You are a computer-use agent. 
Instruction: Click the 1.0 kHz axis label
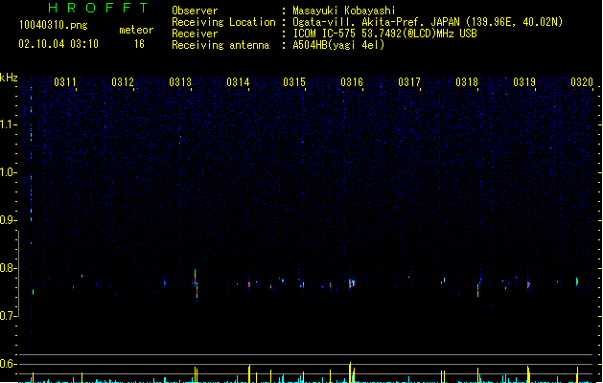tap(8, 172)
